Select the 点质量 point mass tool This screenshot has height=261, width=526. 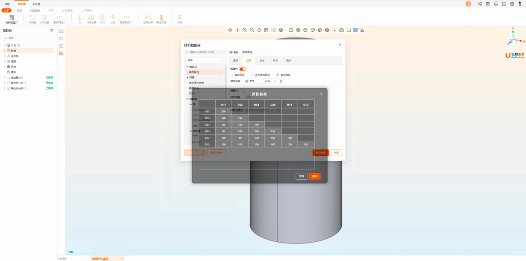[x=32, y=19]
